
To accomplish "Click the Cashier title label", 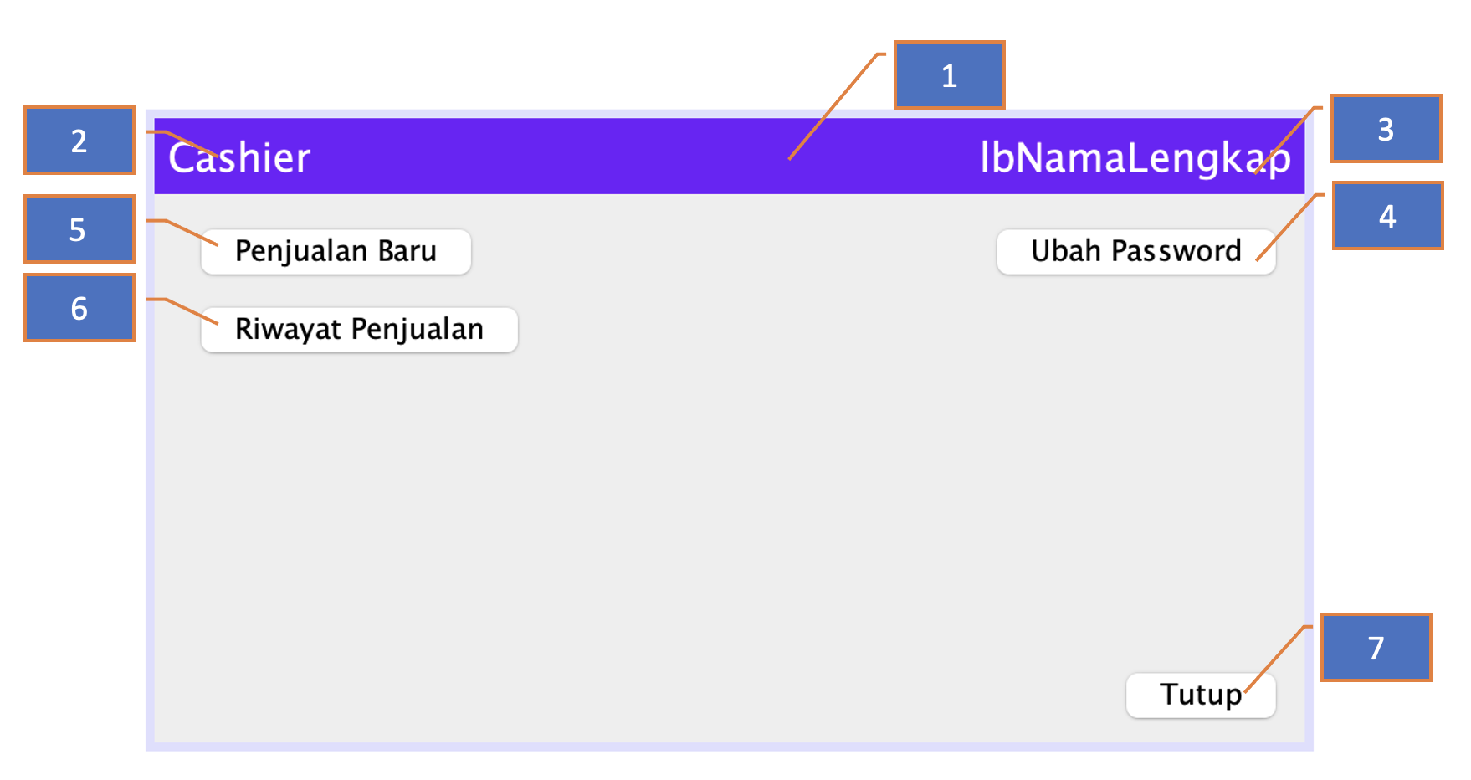I will tap(239, 157).
